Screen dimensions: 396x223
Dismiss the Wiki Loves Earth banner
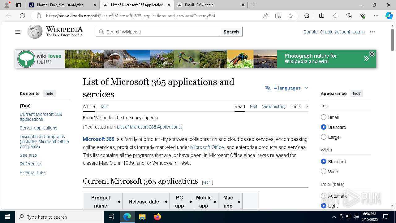tap(372, 54)
